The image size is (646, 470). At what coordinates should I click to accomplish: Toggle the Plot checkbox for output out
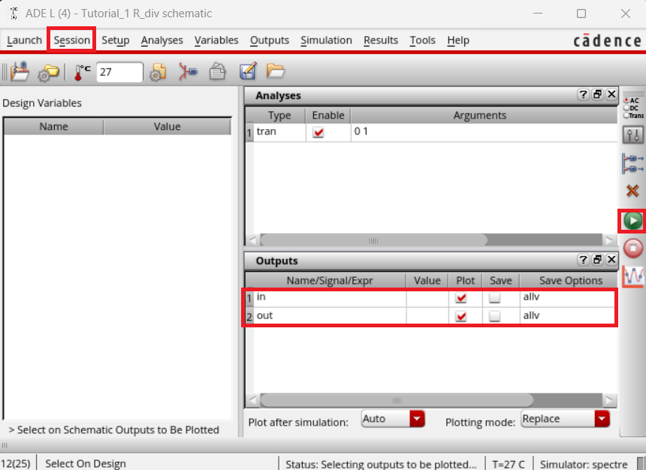coord(461,316)
